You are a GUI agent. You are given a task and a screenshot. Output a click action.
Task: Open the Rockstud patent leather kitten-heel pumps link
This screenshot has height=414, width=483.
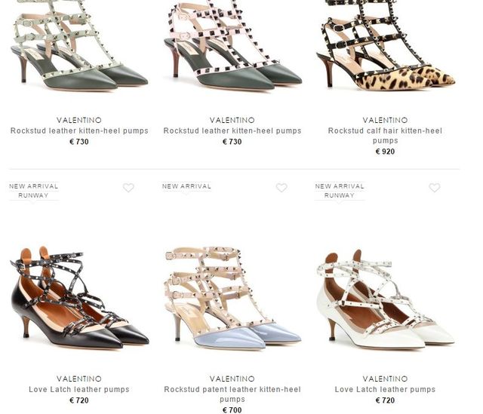pos(232,394)
